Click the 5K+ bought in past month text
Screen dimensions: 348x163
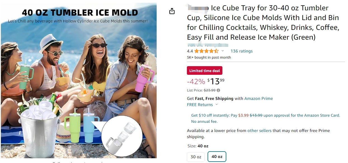pos(209,57)
